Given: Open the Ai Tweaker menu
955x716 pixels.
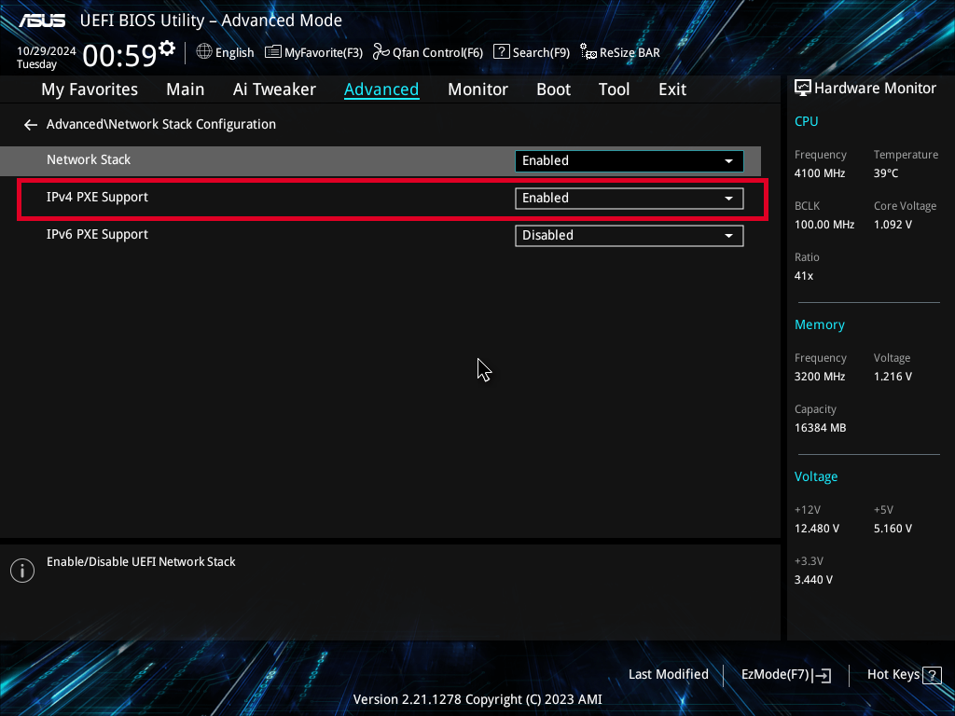Looking at the screenshot, I should [x=274, y=89].
